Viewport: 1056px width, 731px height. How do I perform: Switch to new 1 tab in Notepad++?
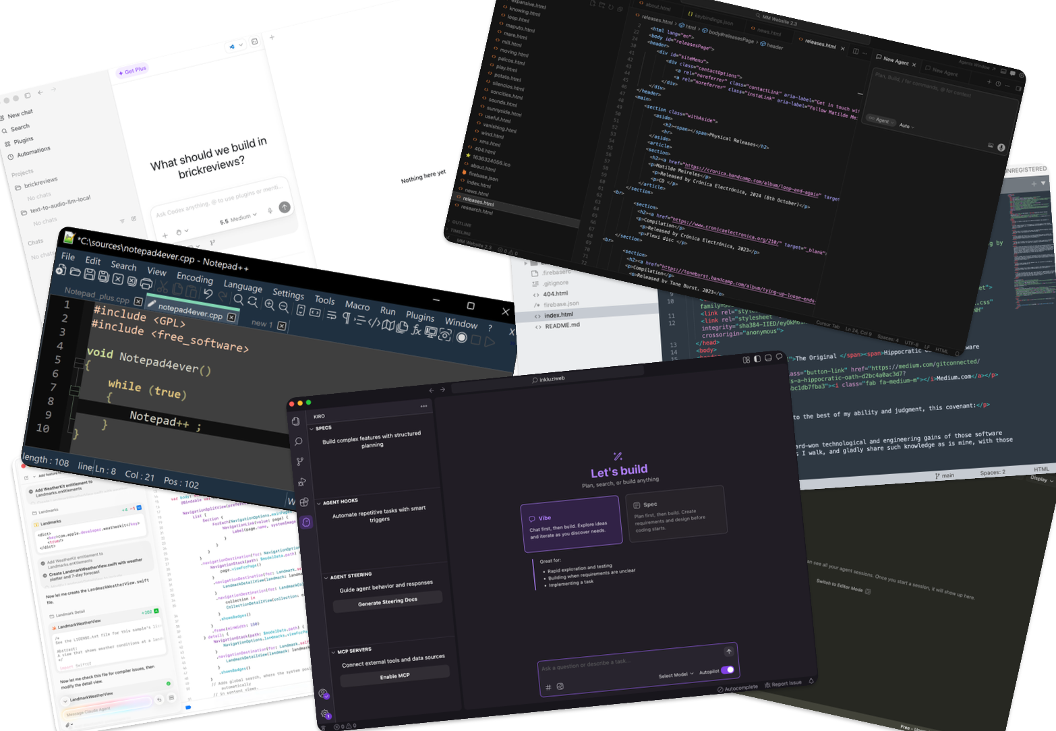pos(262,323)
